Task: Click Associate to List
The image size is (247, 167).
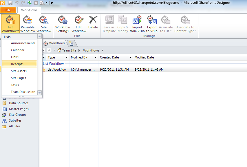Action: (166, 24)
